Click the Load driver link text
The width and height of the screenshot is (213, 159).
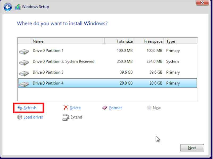tap(33, 117)
